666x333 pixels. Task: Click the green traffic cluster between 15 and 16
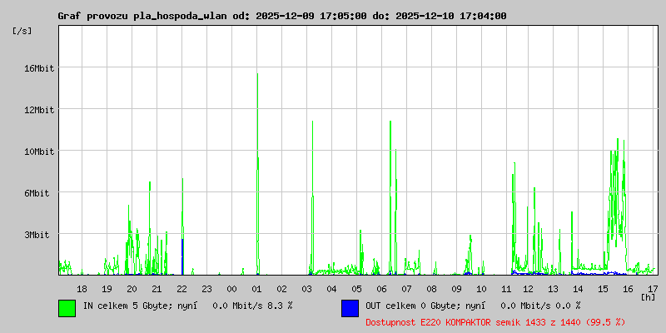(617, 204)
